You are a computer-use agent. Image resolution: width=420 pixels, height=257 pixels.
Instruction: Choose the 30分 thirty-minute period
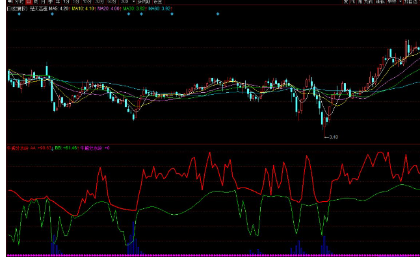coord(99,2)
